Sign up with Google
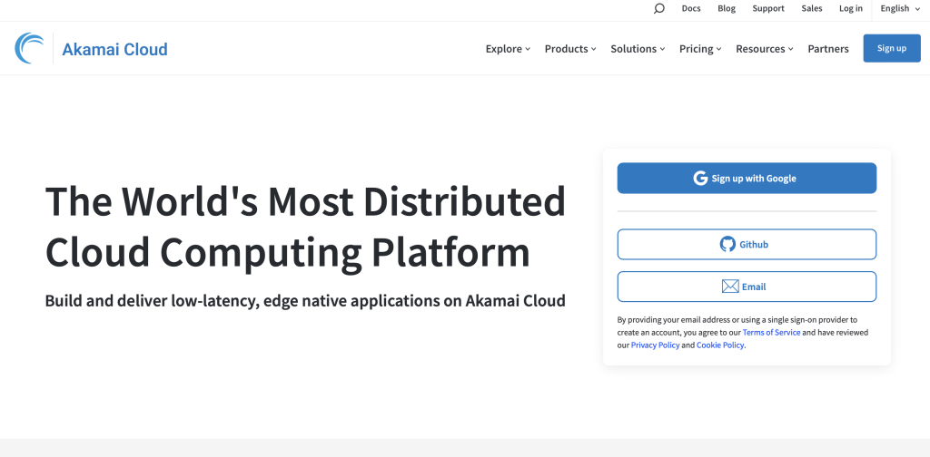 tap(747, 179)
